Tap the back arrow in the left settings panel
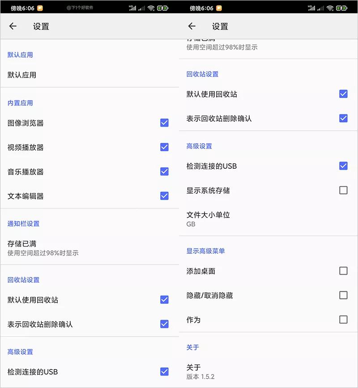 (13, 26)
